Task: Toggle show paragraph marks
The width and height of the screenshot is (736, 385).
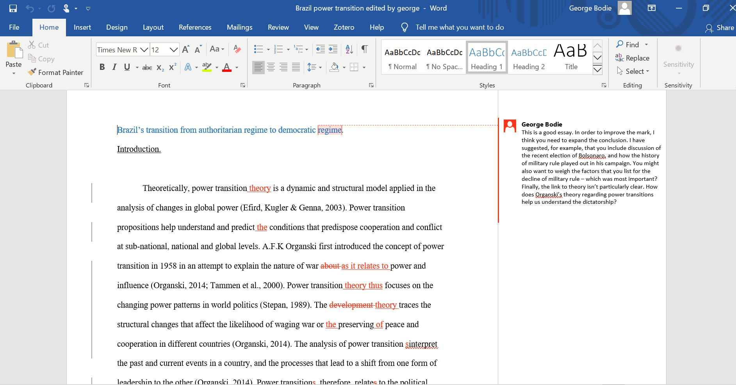Action: click(364, 49)
